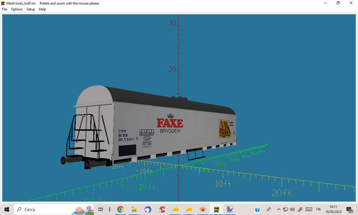Open the paint editor icon in taskbar
The width and height of the screenshot is (358, 215).
(230, 209)
